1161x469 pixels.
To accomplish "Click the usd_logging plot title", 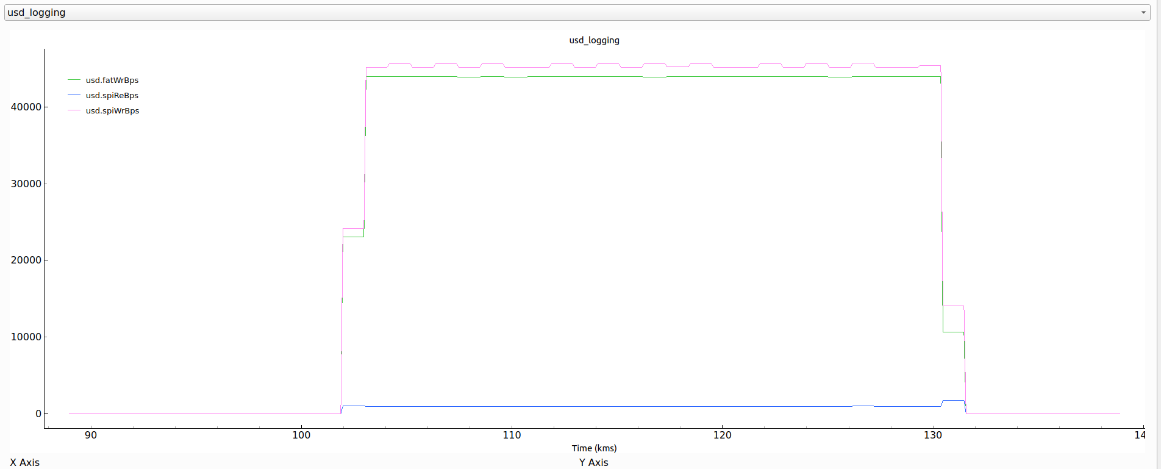I will 594,40.
